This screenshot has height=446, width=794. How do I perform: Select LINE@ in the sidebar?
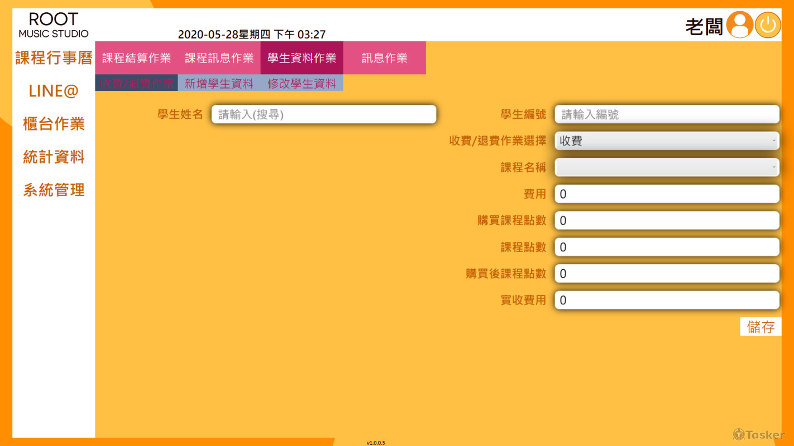tap(54, 91)
